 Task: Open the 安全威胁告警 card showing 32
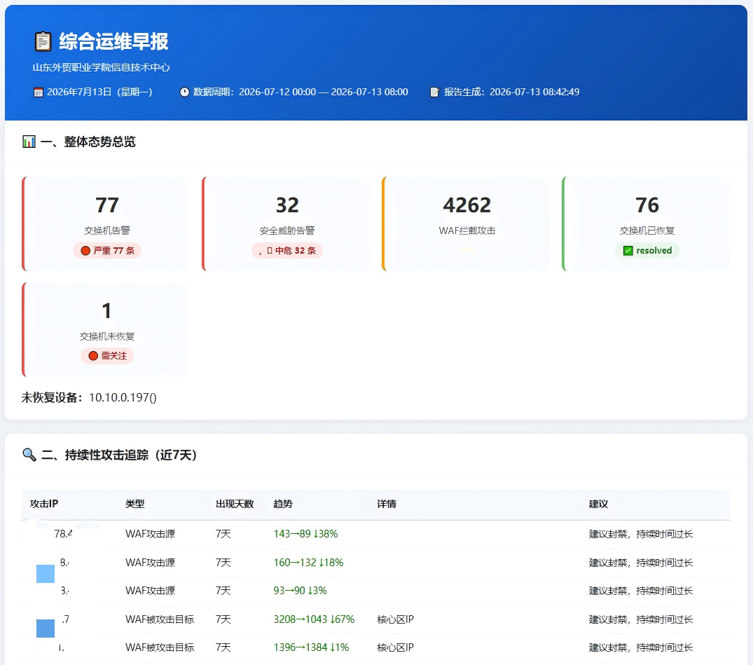(x=286, y=224)
